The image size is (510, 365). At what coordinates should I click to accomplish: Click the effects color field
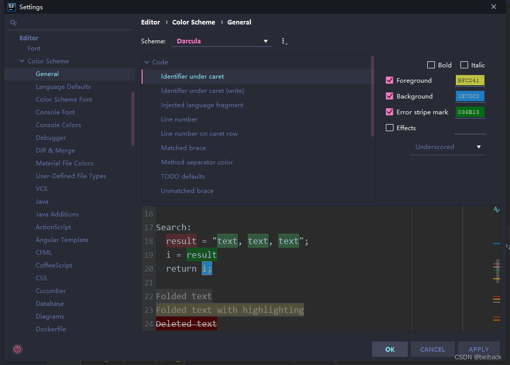click(x=470, y=128)
